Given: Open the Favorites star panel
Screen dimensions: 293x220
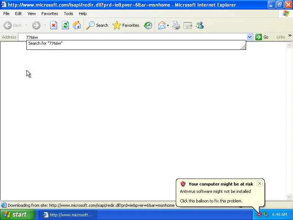Looking at the screenshot, I should pyautogui.click(x=126, y=25).
